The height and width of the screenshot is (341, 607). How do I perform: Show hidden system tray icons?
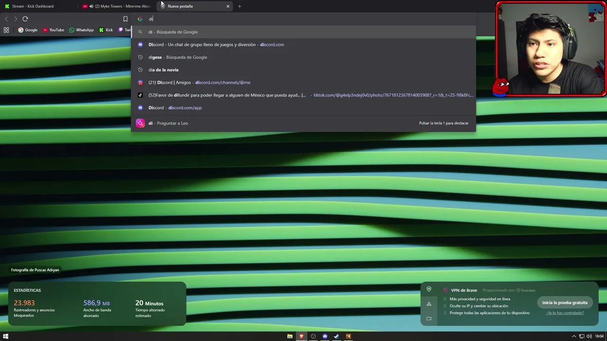pyautogui.click(x=574, y=336)
